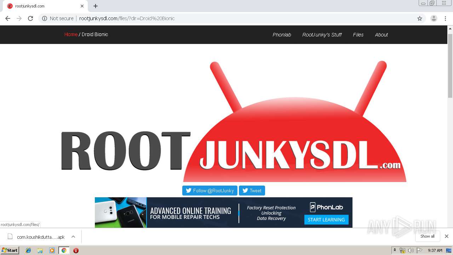Open the Action Center flag icon
453x255 pixels.
point(419,250)
